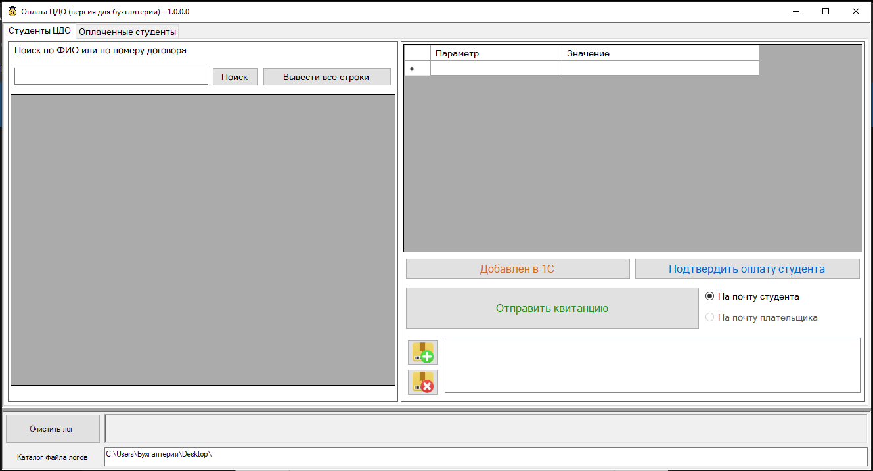Viewport: 873px width, 471px height.
Task: Switch to the 'Оплаченные студенты' tab
Action: [127, 32]
